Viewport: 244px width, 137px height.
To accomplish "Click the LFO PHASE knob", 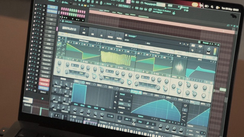I will (x=181, y=129).
